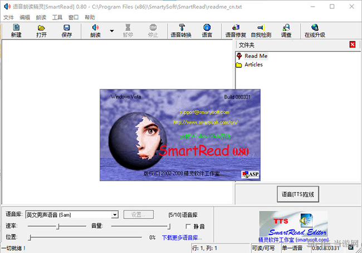362x253 pixels.
Task: Click the Read Me red icon
Action: (x=239, y=56)
